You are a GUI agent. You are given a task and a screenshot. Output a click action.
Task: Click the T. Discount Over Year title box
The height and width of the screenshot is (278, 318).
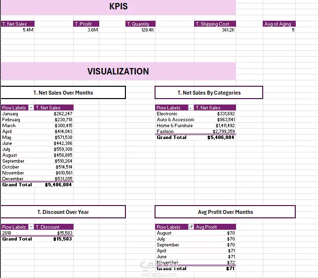pos(63,212)
